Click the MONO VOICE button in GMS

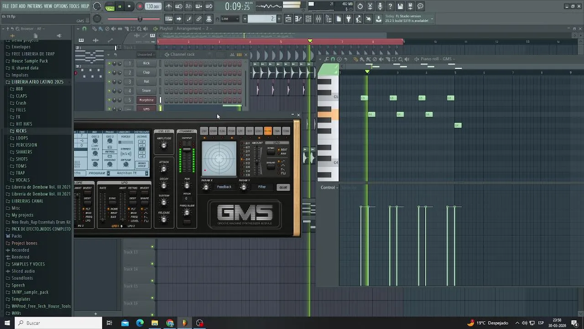[142, 164]
